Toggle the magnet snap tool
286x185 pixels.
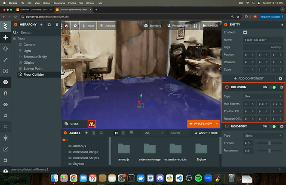[5, 93]
